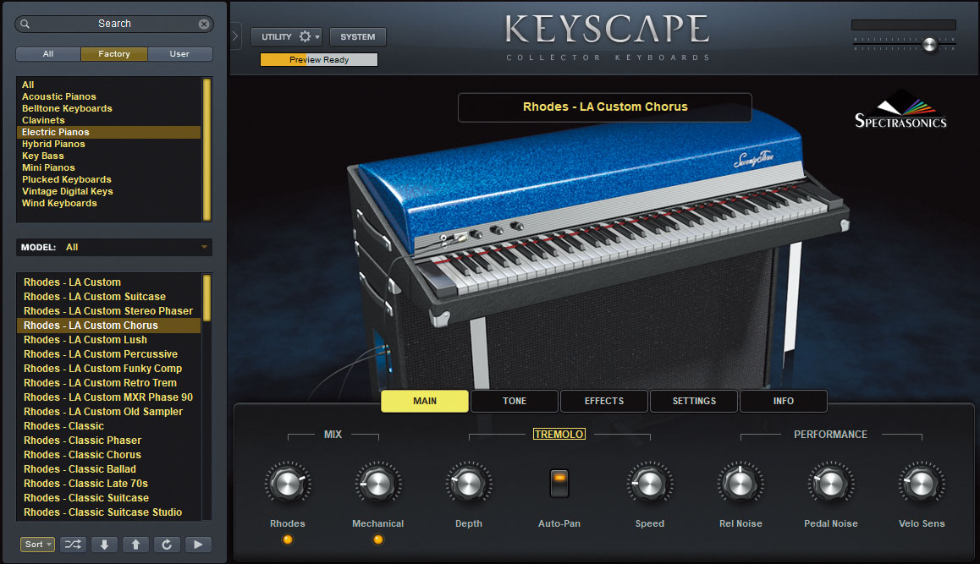
Task: Adjust the master volume slider
Action: pyautogui.click(x=930, y=44)
